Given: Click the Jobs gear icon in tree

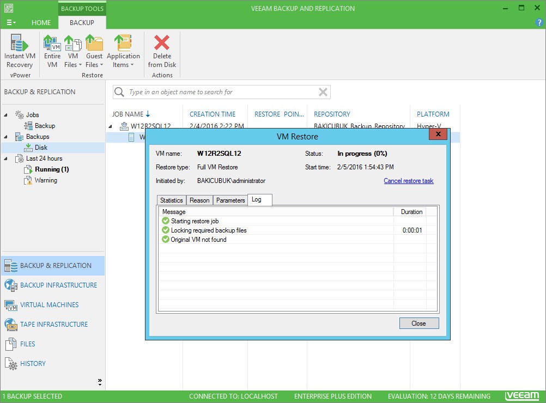Looking at the screenshot, I should pyautogui.click(x=20, y=114).
